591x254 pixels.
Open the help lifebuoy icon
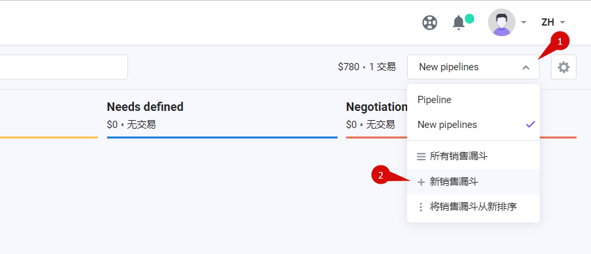click(429, 22)
